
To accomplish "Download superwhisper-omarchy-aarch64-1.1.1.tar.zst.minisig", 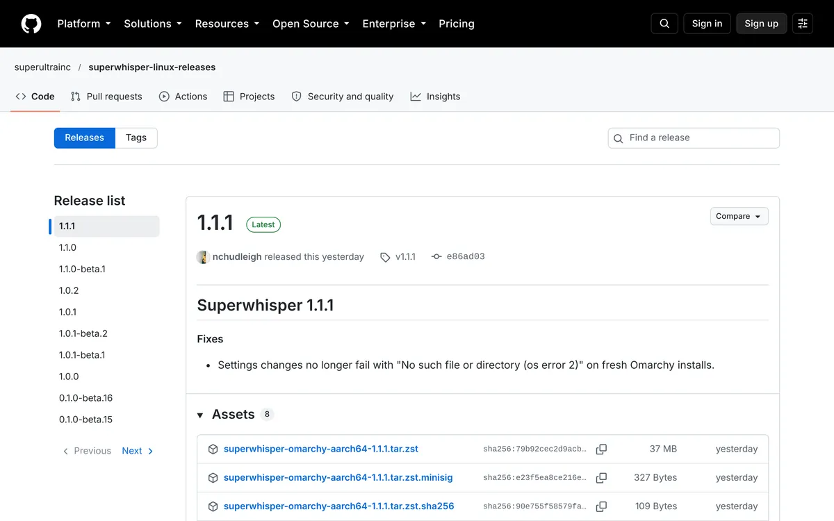I will click(338, 478).
